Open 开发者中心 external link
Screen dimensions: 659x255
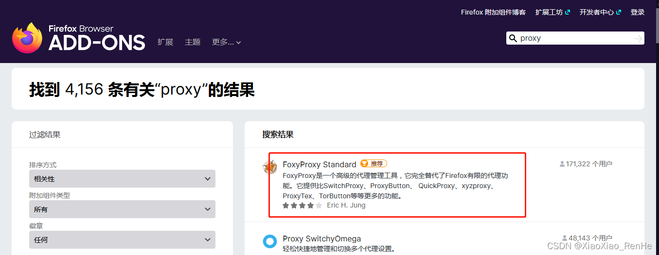tap(600, 12)
